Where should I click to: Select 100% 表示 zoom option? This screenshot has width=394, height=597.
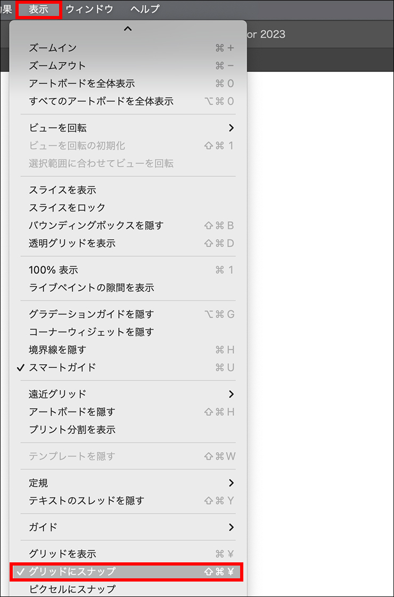[53, 270]
